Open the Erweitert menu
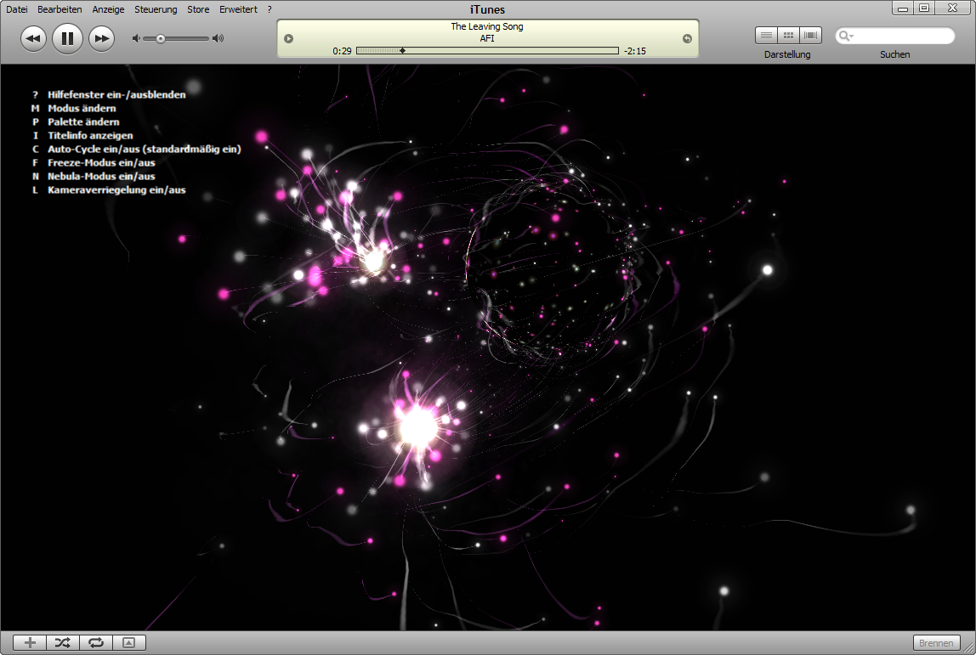Viewport: 976px width, 655px height. [238, 9]
